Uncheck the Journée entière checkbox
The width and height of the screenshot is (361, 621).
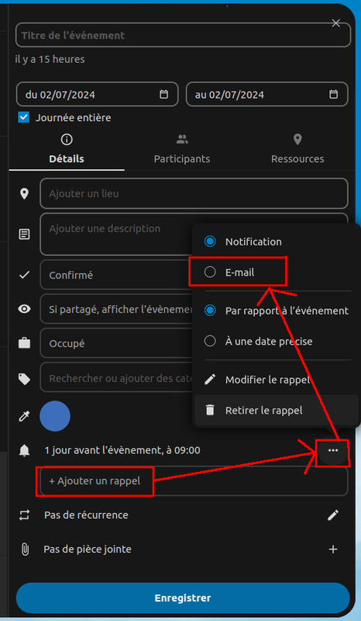(x=24, y=118)
